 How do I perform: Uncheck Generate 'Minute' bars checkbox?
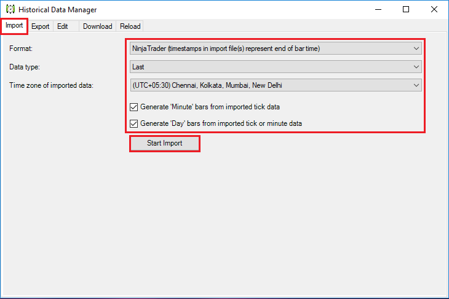133,107
